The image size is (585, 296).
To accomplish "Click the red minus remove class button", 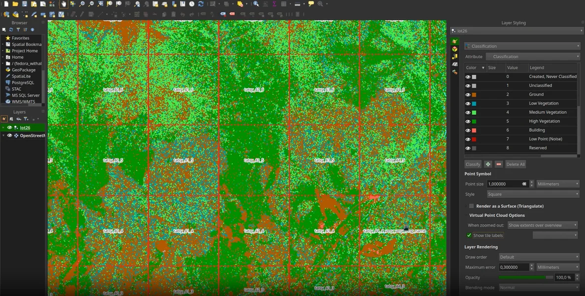I will [x=499, y=164].
